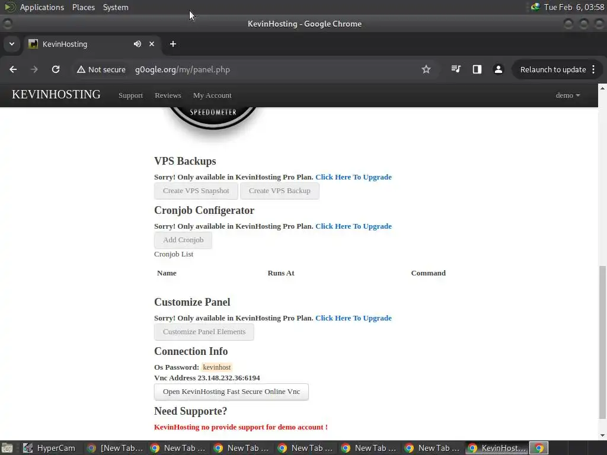The image size is (607, 455).
Task: Open a new tab with plus button
Action: (173, 44)
